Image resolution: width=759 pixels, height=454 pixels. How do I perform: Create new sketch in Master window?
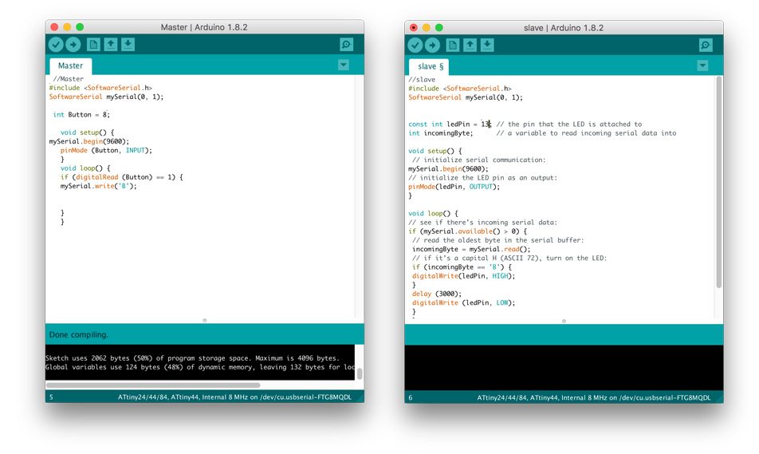(x=93, y=45)
